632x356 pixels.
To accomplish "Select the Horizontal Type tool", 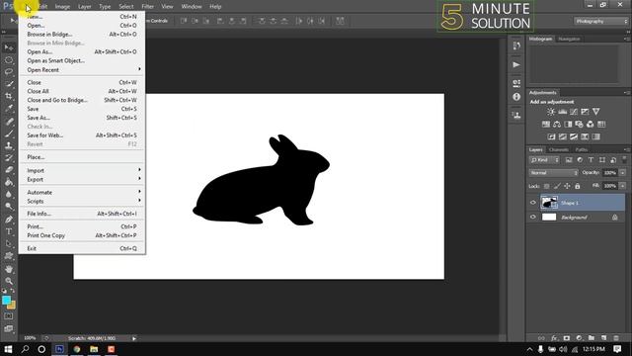I will (x=9, y=231).
